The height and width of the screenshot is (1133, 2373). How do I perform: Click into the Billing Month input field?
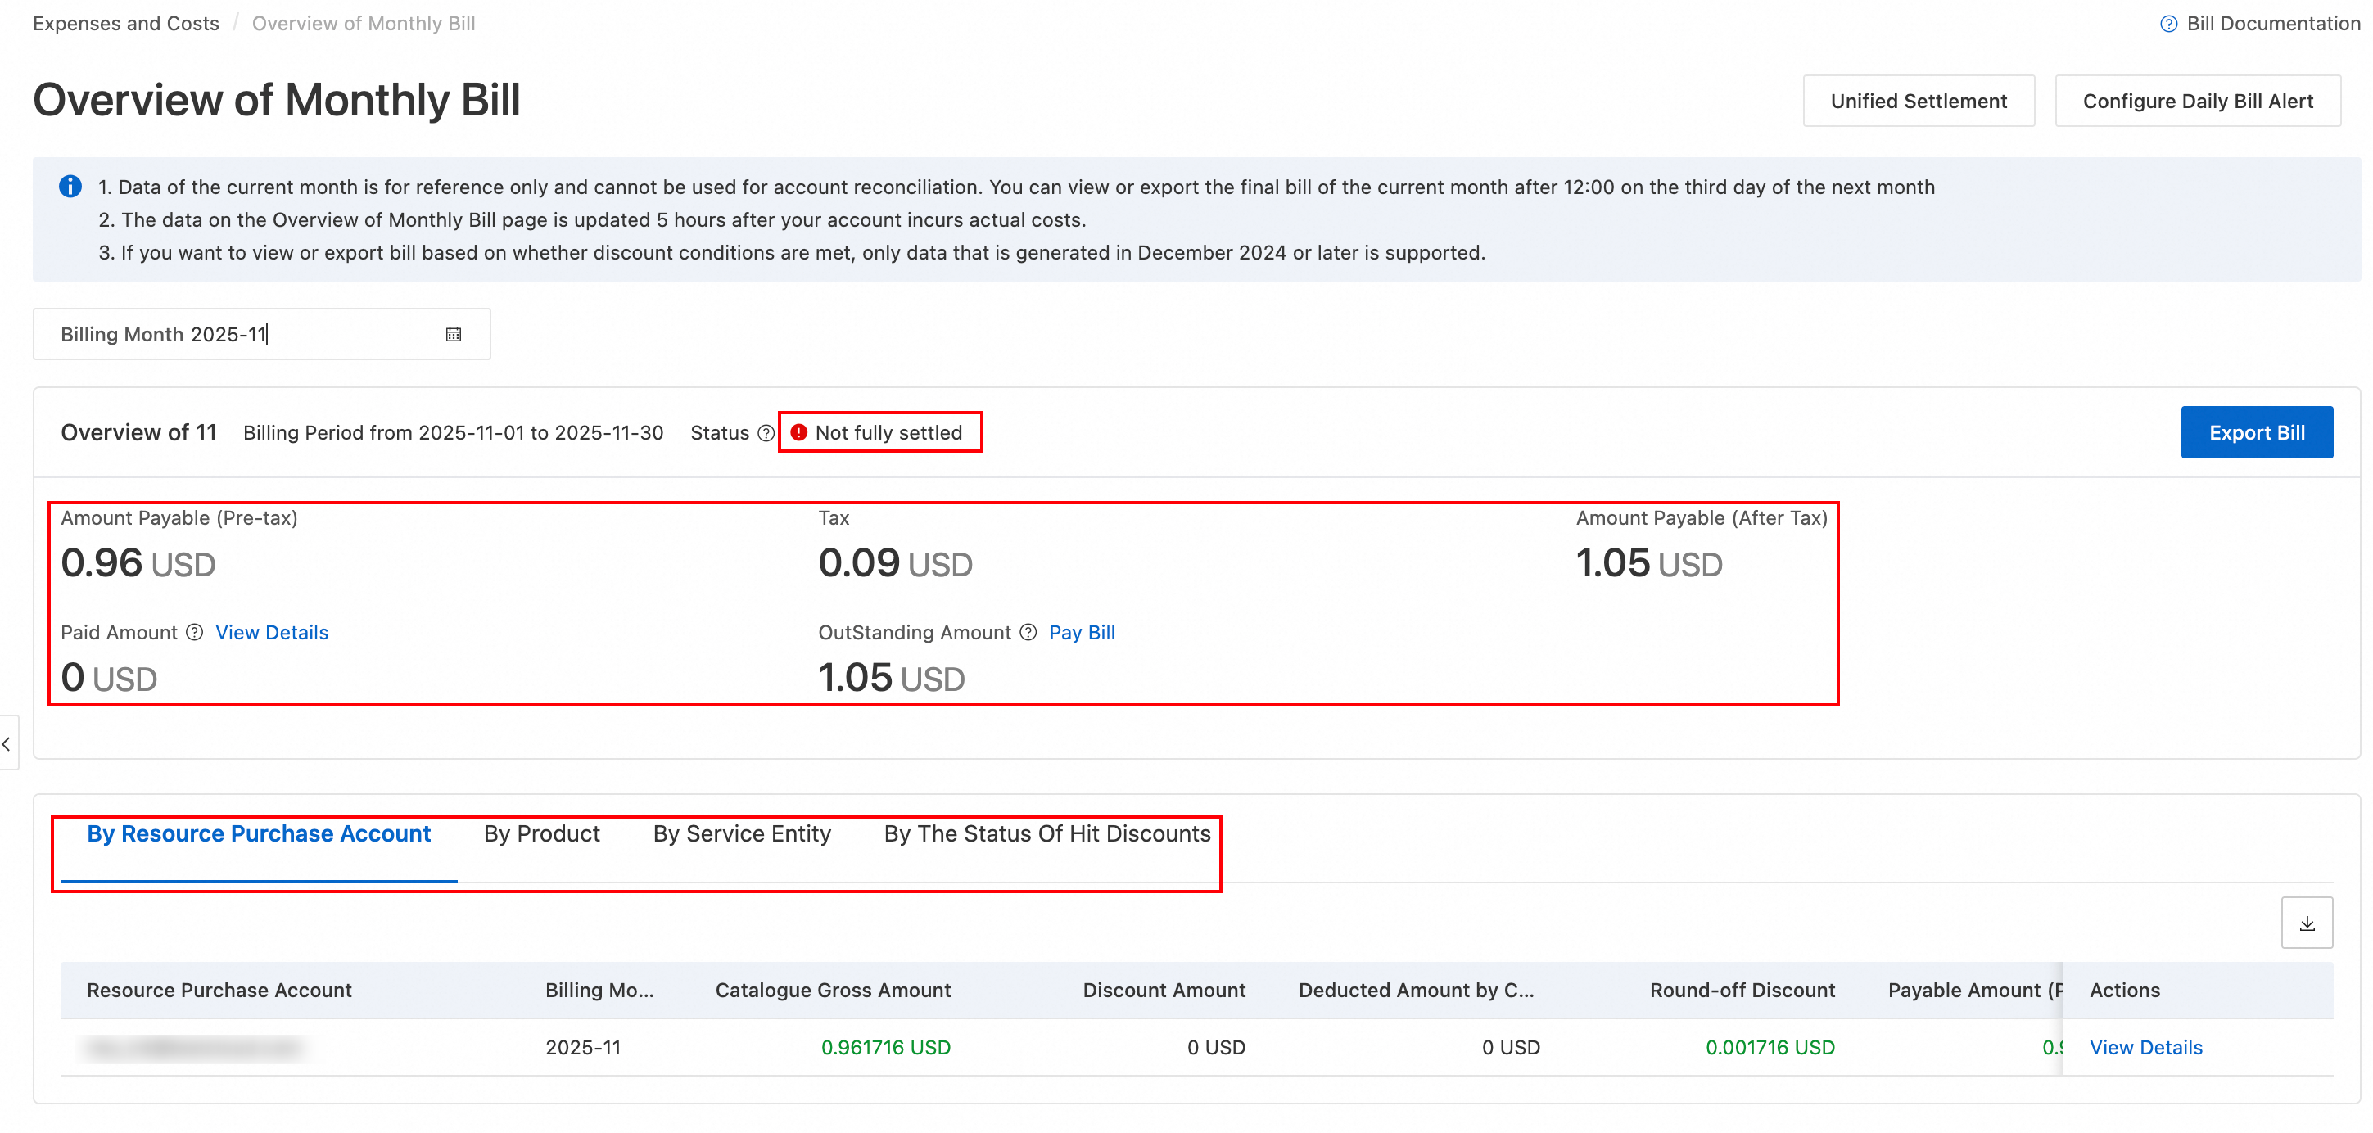click(239, 334)
